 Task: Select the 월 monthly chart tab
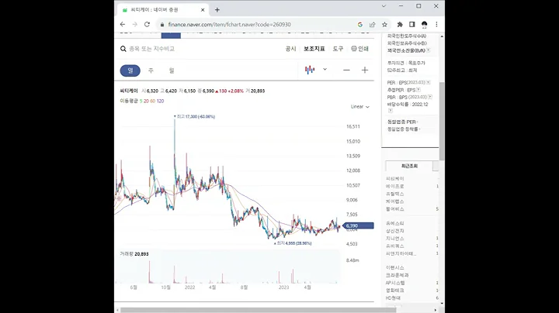pyautogui.click(x=172, y=71)
